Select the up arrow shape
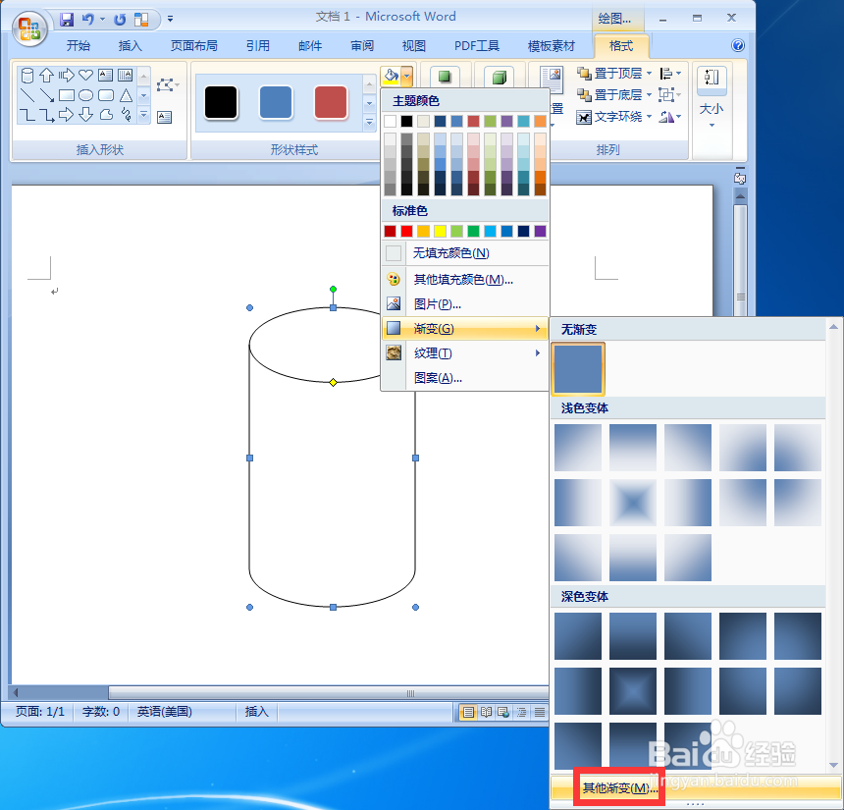Screen dimensions: 844x810 (x=47, y=75)
